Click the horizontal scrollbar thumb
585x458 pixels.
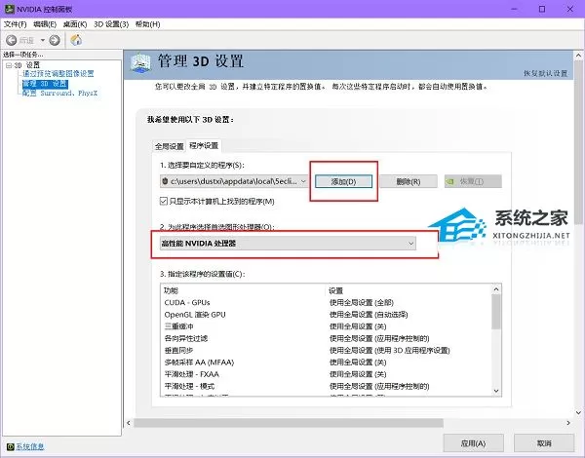click(x=289, y=423)
